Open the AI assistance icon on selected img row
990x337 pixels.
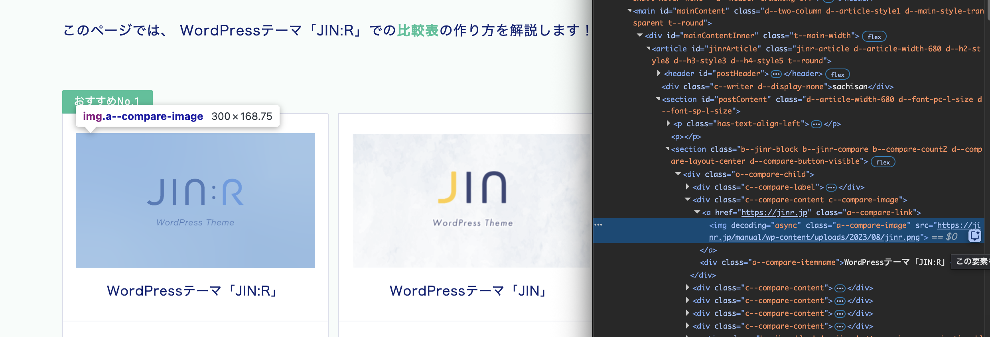point(974,236)
